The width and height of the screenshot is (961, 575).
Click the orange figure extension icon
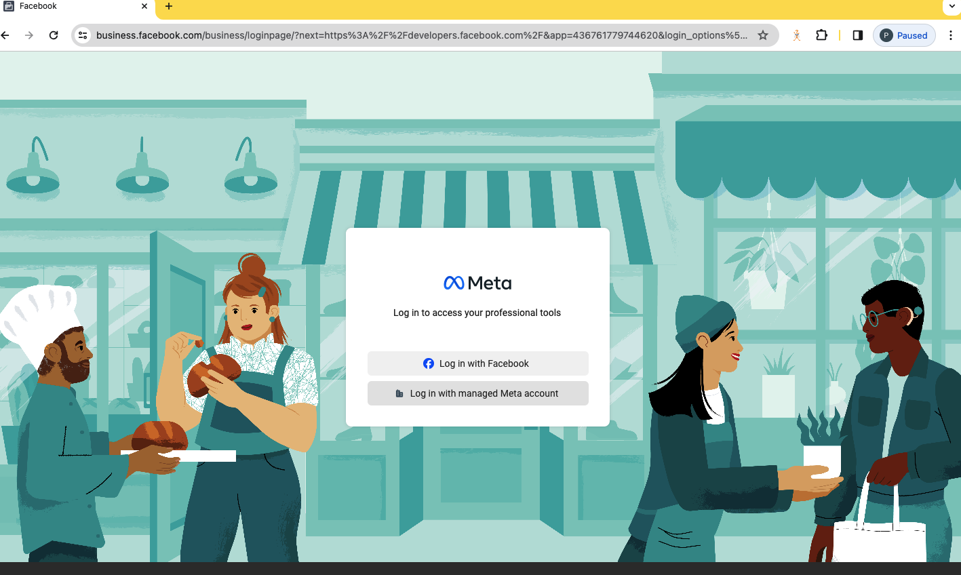coord(797,35)
